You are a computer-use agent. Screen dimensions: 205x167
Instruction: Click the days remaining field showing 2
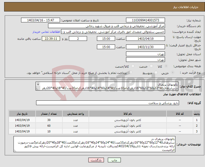coord(78,38)
